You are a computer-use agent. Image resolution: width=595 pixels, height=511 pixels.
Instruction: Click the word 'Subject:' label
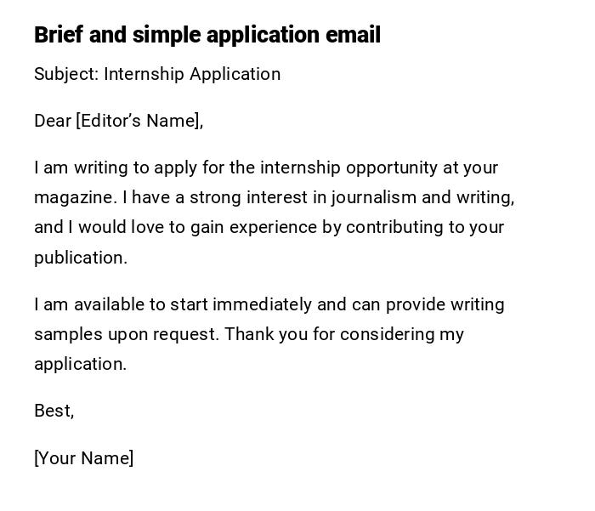click(x=66, y=74)
